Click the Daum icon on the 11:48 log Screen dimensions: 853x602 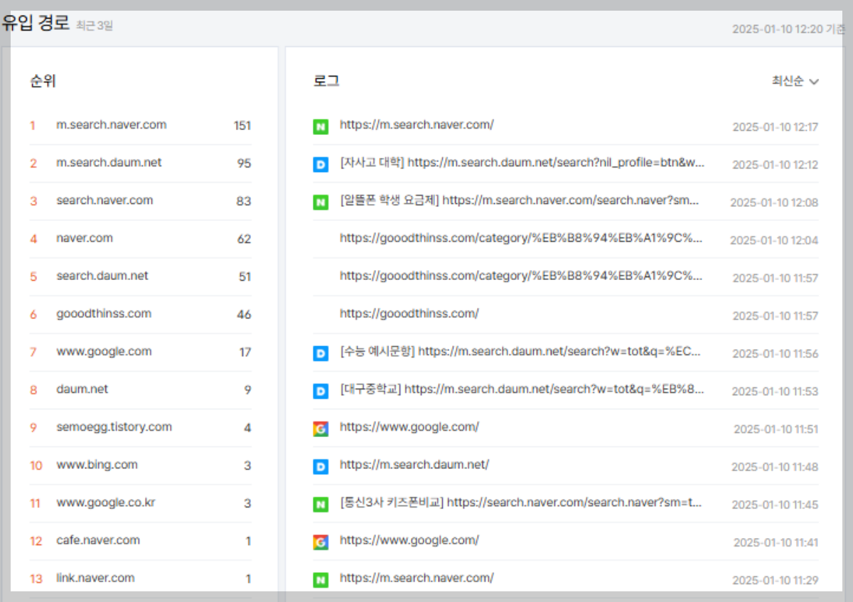point(321,466)
